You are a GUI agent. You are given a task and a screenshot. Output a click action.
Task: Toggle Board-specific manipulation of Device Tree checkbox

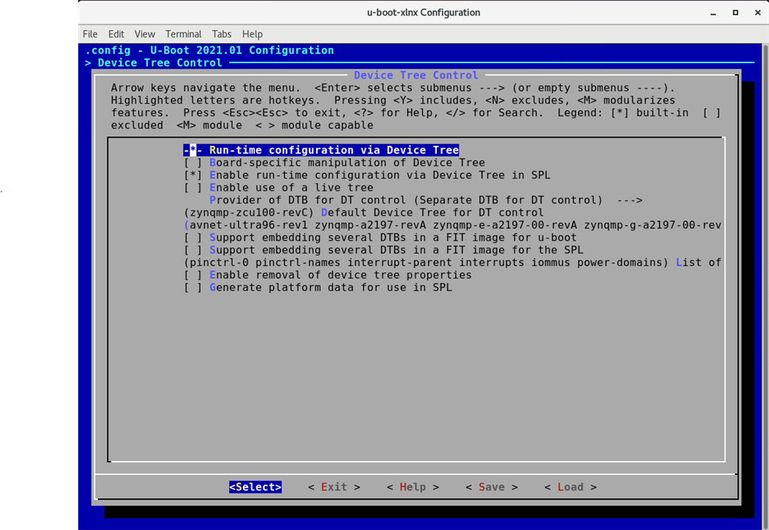click(x=193, y=163)
